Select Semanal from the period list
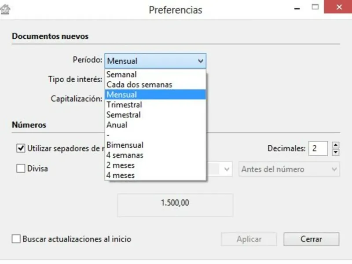The image size is (352, 264). click(122, 74)
